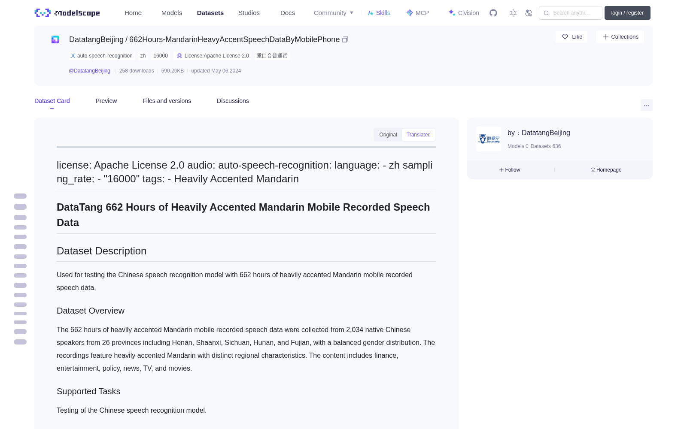Like this dataset with the heart button

(571, 37)
